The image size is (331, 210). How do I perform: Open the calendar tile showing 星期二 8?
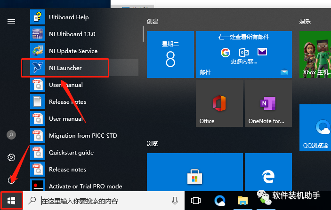pos(170,54)
